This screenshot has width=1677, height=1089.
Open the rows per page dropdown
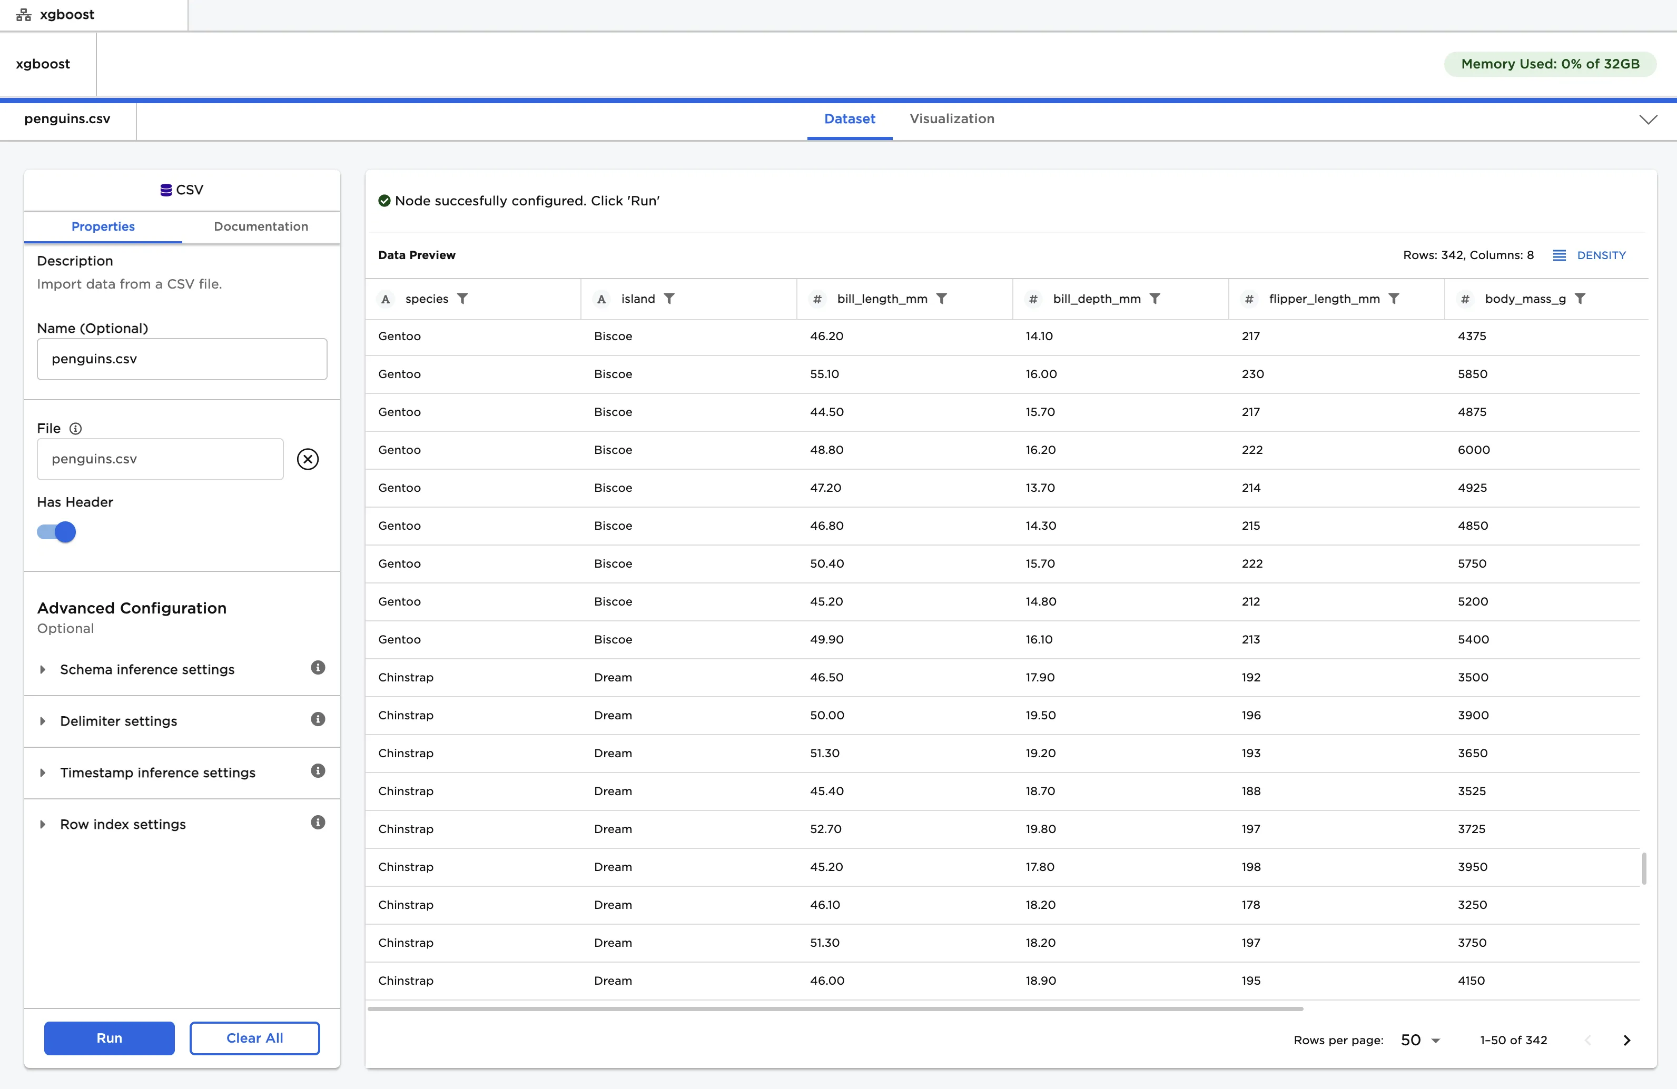click(1420, 1041)
